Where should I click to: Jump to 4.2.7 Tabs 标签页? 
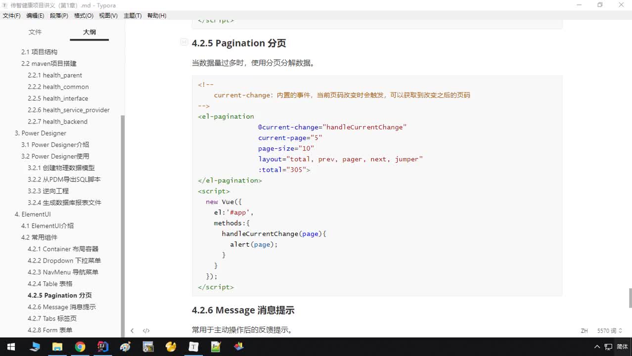[x=52, y=319]
